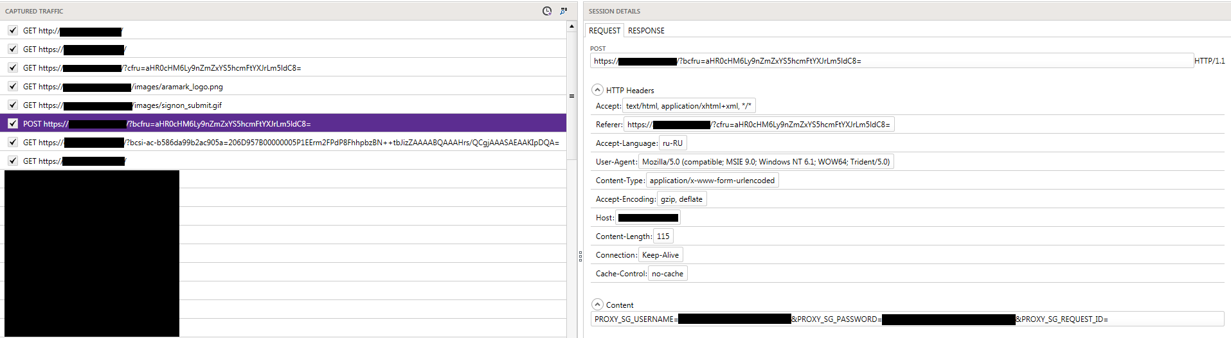Click the traffic list scrollbar thumb
This screenshot has height=338, width=1231.
tap(571, 96)
